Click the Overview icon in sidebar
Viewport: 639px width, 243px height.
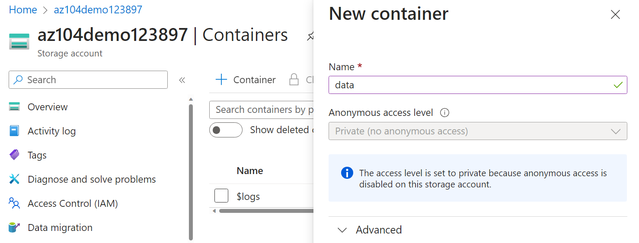coord(14,107)
